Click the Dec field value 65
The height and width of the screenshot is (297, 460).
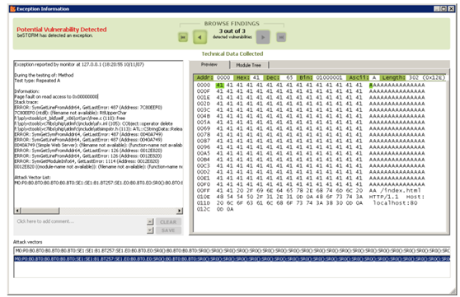(289, 77)
